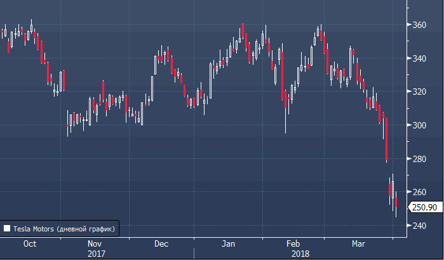This screenshot has width=444, height=260.
Task: Select the Nov month label on time axis
Action: point(95,243)
